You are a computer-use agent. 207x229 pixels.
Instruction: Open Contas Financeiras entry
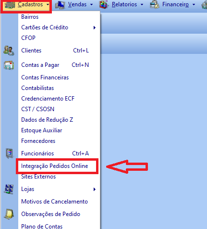[45, 77]
